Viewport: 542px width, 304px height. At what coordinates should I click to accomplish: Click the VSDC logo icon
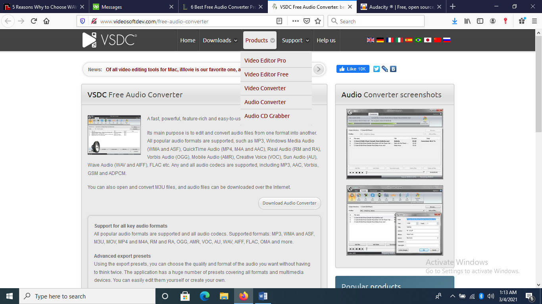(89, 40)
